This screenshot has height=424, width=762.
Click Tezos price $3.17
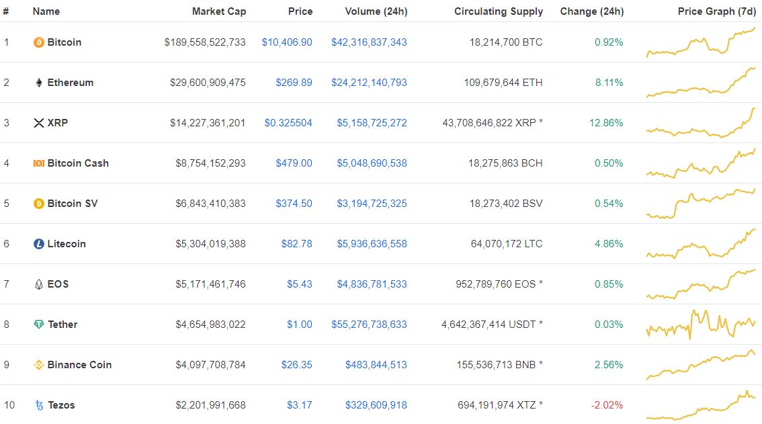point(300,405)
